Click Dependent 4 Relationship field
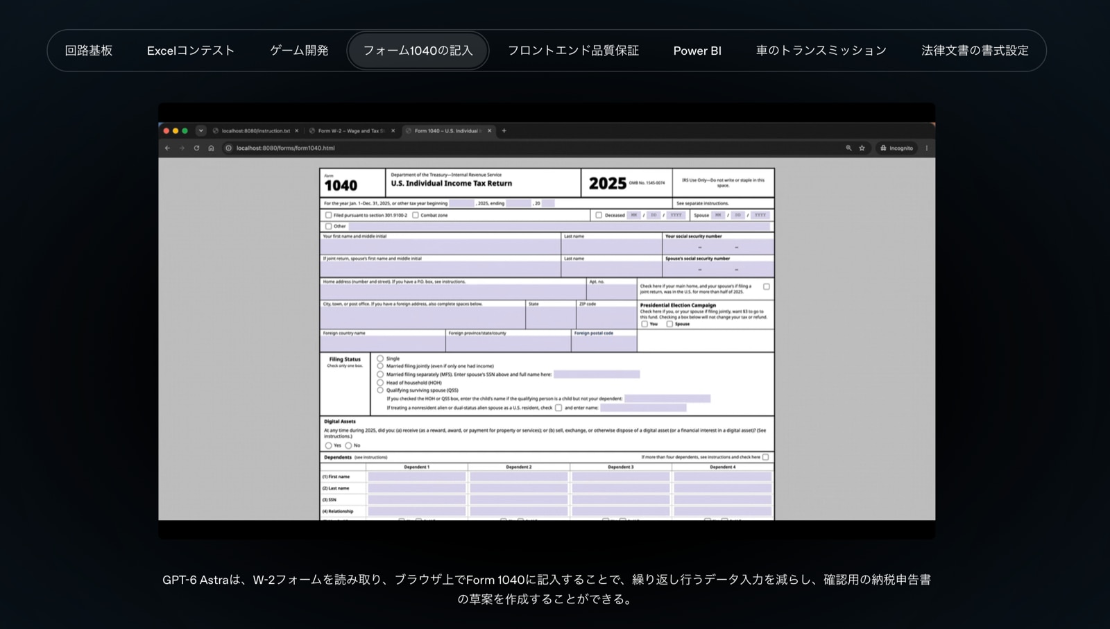 click(723, 511)
